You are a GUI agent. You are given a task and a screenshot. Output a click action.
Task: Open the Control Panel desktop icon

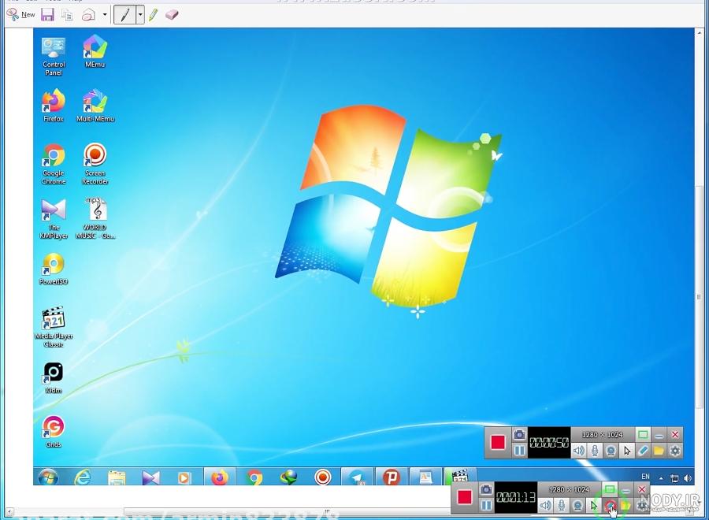[x=54, y=56]
